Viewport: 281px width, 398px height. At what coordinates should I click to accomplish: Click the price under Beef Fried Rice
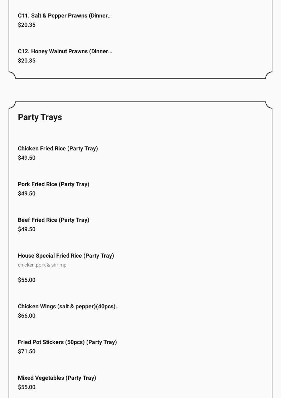click(x=27, y=229)
